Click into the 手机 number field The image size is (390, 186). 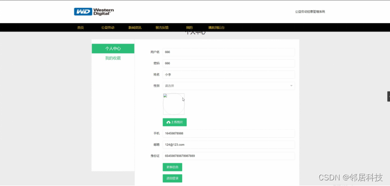coord(228,133)
